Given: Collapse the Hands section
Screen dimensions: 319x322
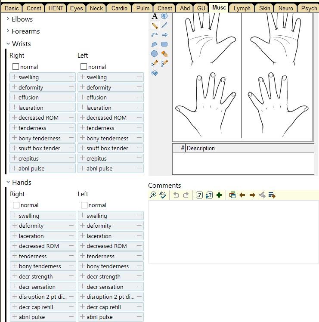Looking at the screenshot, I should [8, 182].
